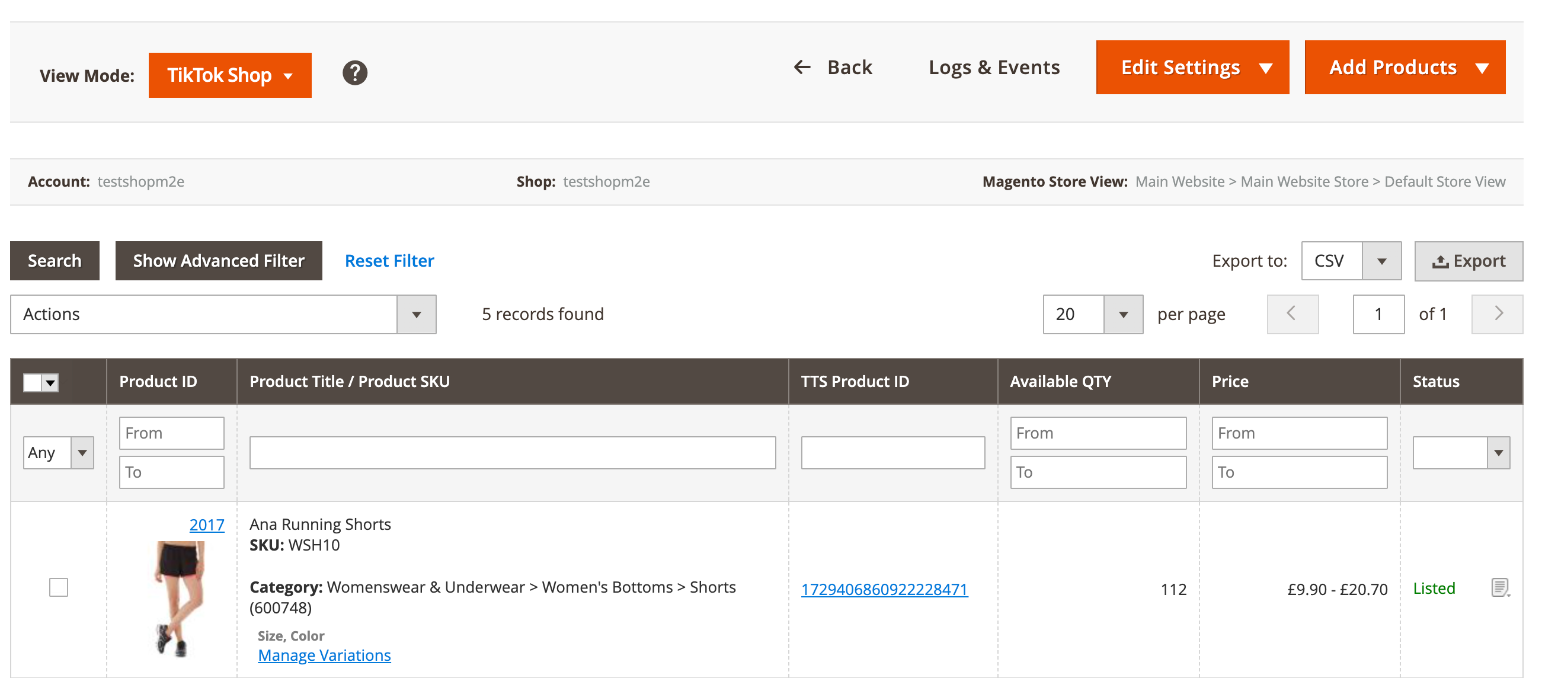This screenshot has width=1542, height=678.
Task: Change the Any filter dropdown
Action: 58,452
